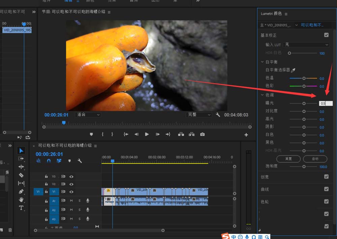Select the Hand tool
Screen dimensions: 337x239
[21, 200]
